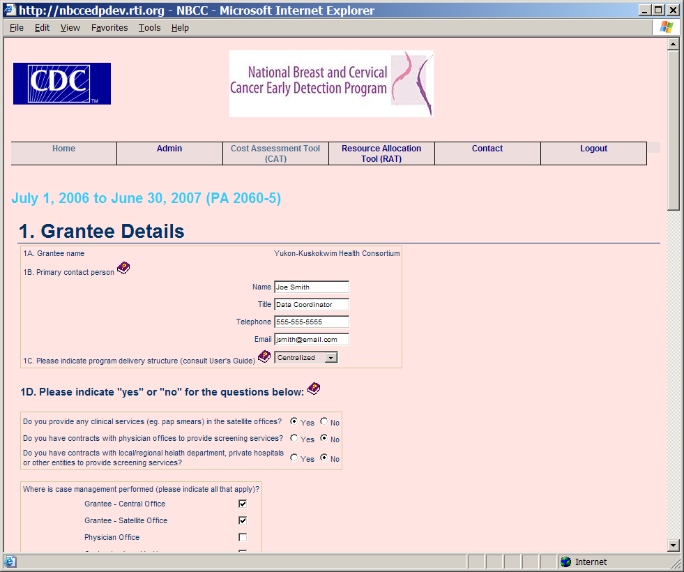Click the Logout link

[x=593, y=149]
